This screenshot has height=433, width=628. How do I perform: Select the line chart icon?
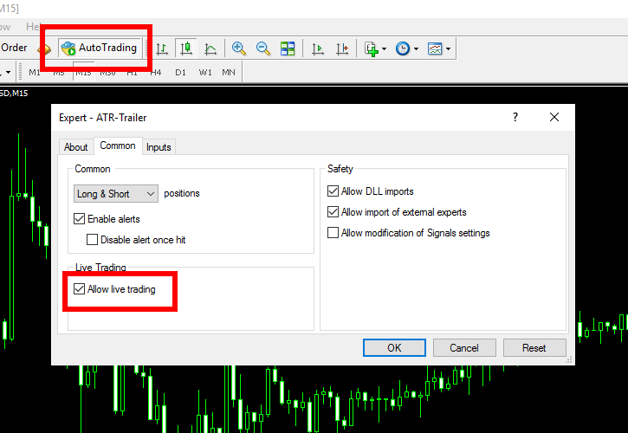(x=210, y=48)
